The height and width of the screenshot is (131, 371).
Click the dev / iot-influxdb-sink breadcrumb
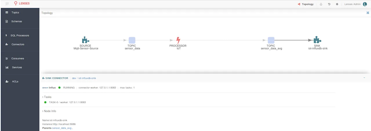pos(84,78)
